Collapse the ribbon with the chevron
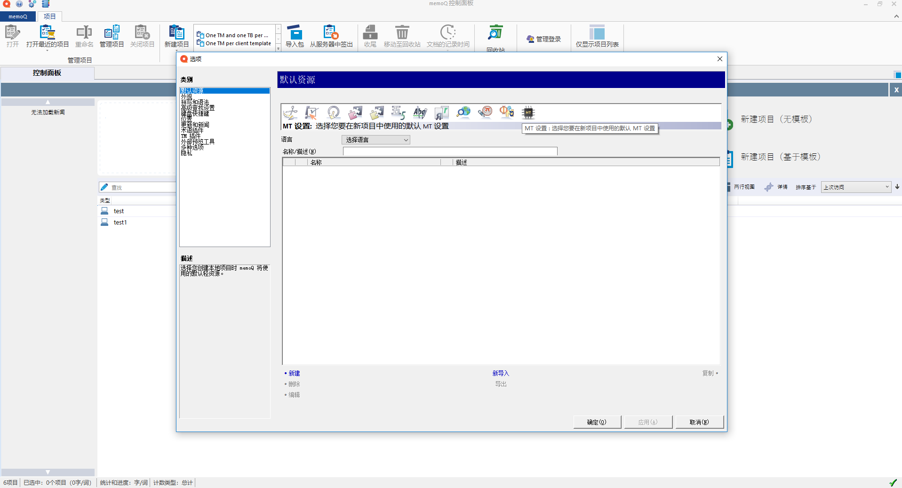Viewport: 902px width, 488px height. click(896, 16)
